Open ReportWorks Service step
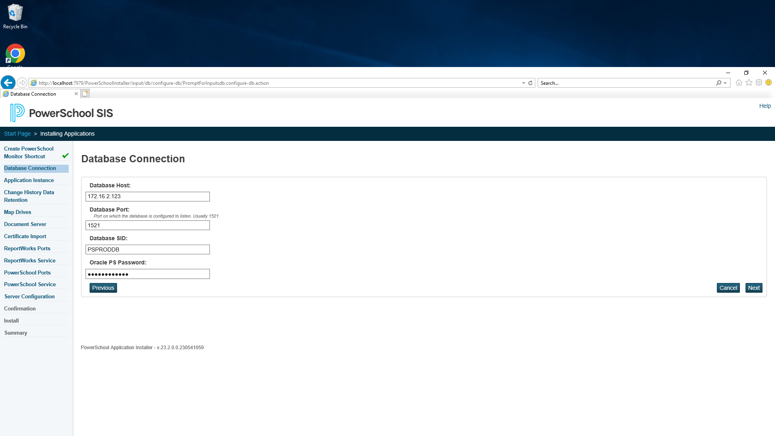 30,261
